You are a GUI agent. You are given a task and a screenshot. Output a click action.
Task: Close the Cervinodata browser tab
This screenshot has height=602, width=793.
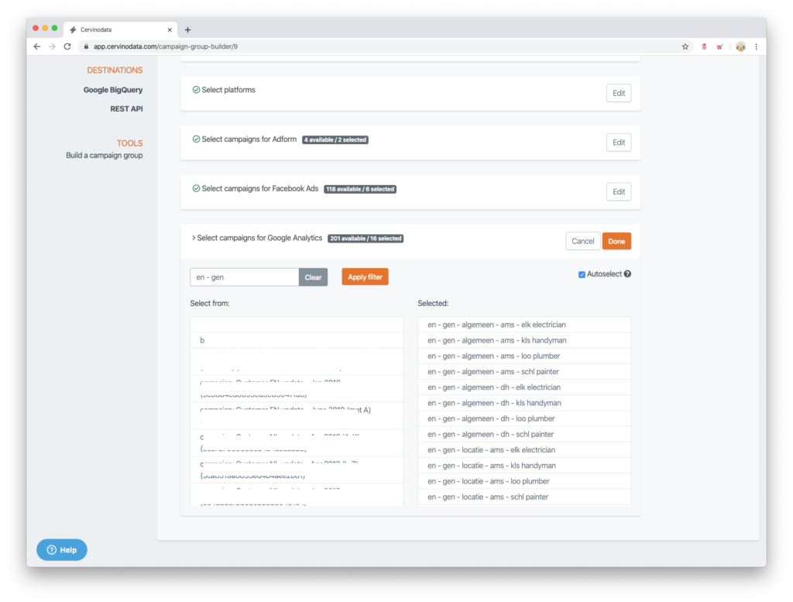coord(170,30)
